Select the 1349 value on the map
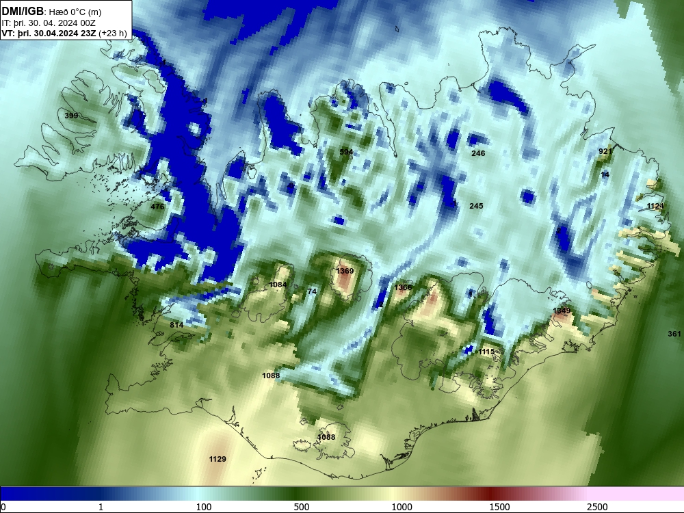Viewport: 684px width, 513px height. point(562,311)
